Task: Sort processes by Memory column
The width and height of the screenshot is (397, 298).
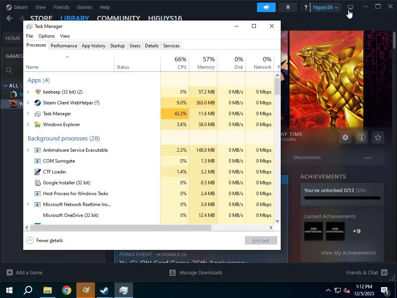Action: coord(203,62)
